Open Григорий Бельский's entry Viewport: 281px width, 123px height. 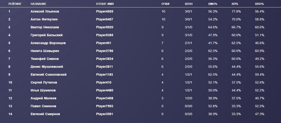pyautogui.click(x=47, y=35)
